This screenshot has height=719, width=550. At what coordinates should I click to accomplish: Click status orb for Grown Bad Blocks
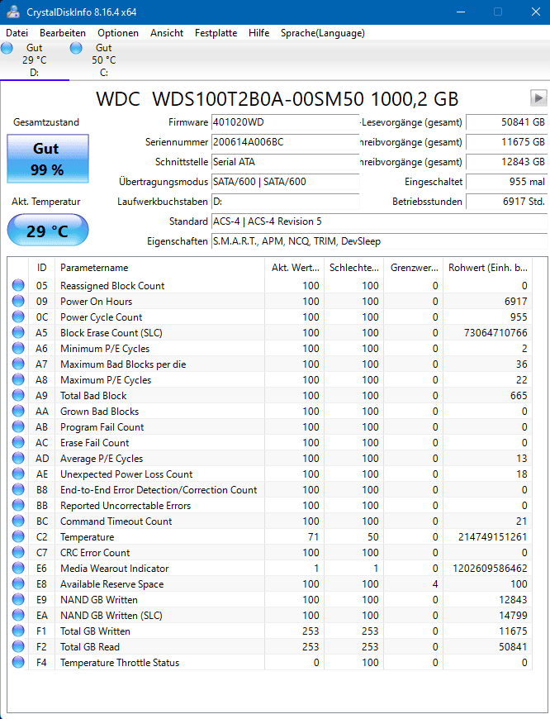[18, 412]
